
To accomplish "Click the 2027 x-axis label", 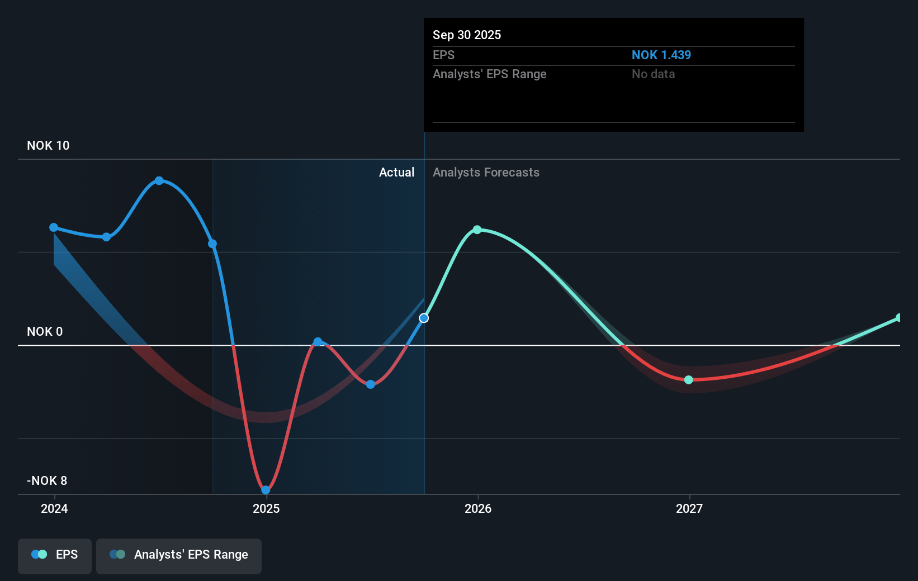I will point(689,508).
